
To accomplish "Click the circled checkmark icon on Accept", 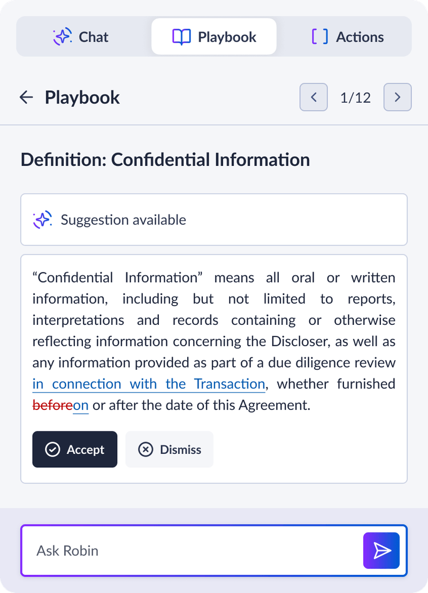I will pos(52,450).
